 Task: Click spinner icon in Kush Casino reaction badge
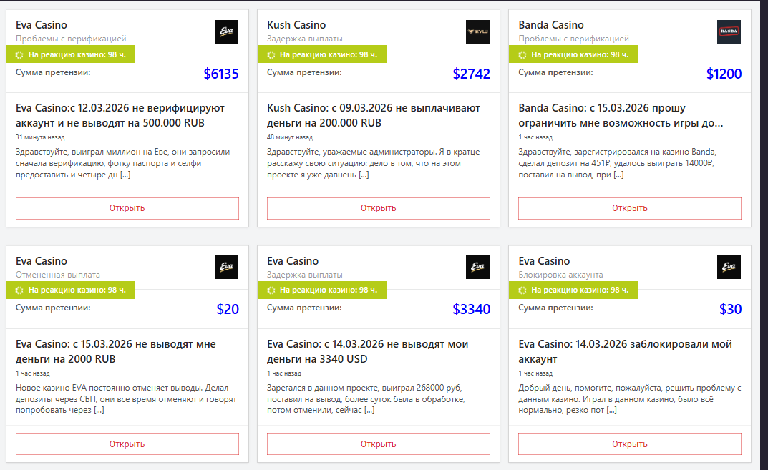271,54
